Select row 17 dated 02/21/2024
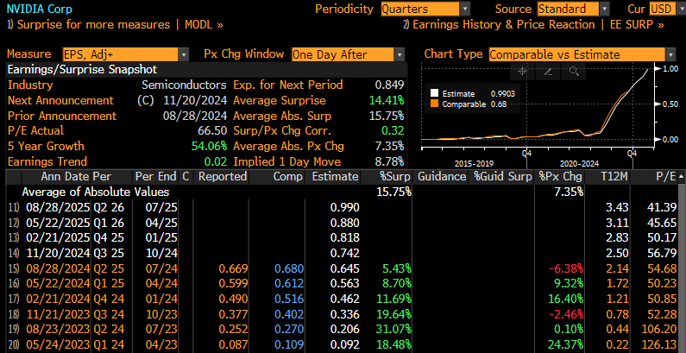This screenshot has height=353, width=686. pyautogui.click(x=343, y=299)
